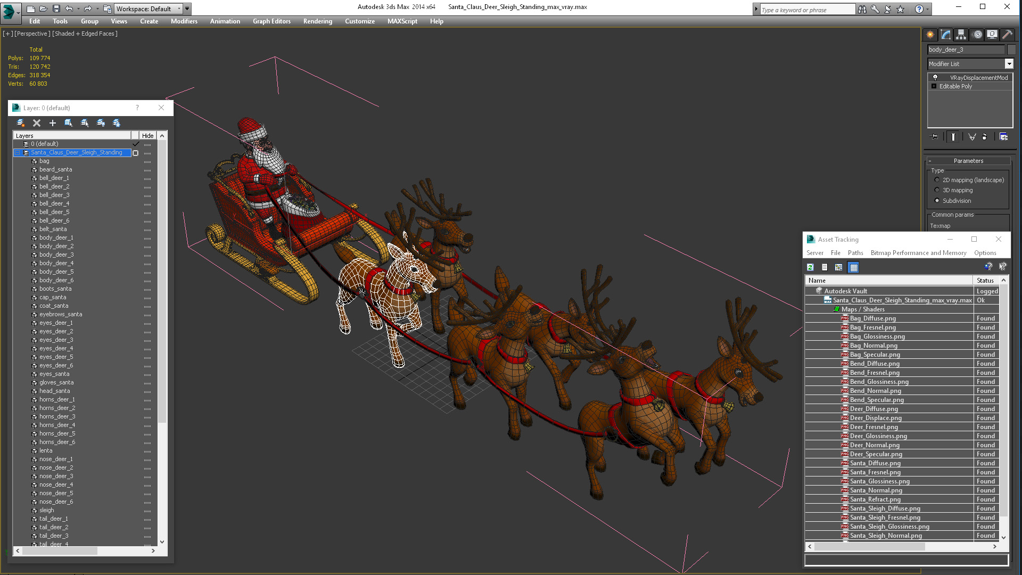Select 3D mapping radio button

coord(937,190)
